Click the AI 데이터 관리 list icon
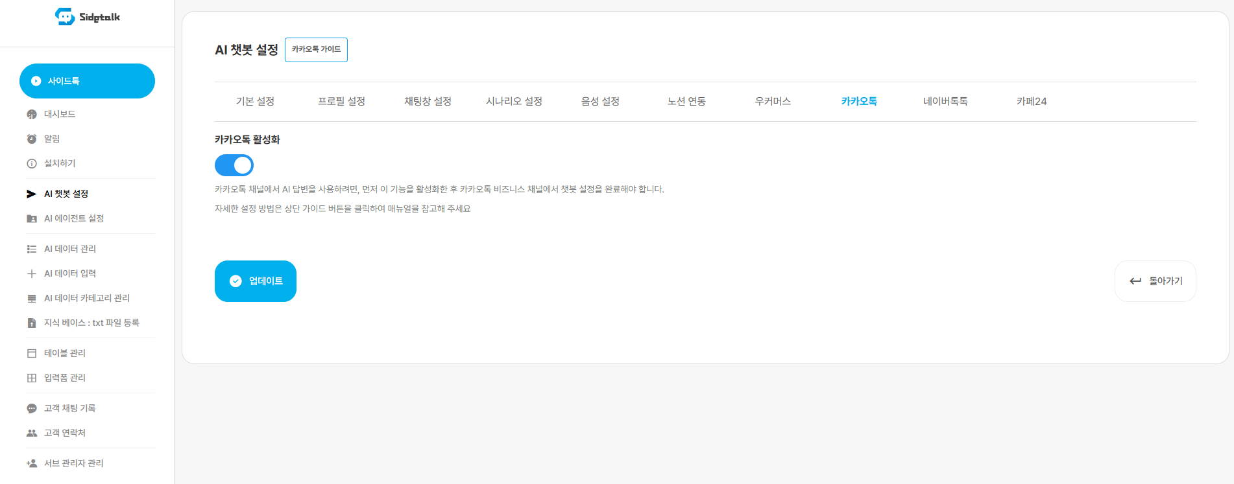 point(32,249)
